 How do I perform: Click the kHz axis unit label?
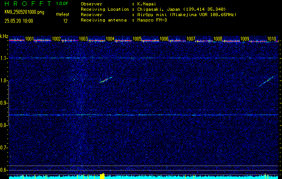point(4,36)
